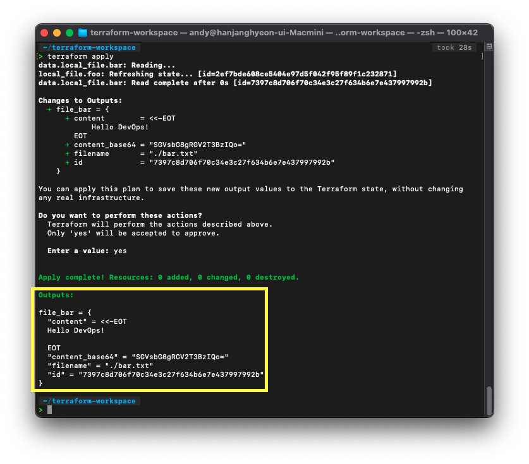Click 'Hello DevOps!' in Outputs section
529x464 pixels.
pos(76,330)
